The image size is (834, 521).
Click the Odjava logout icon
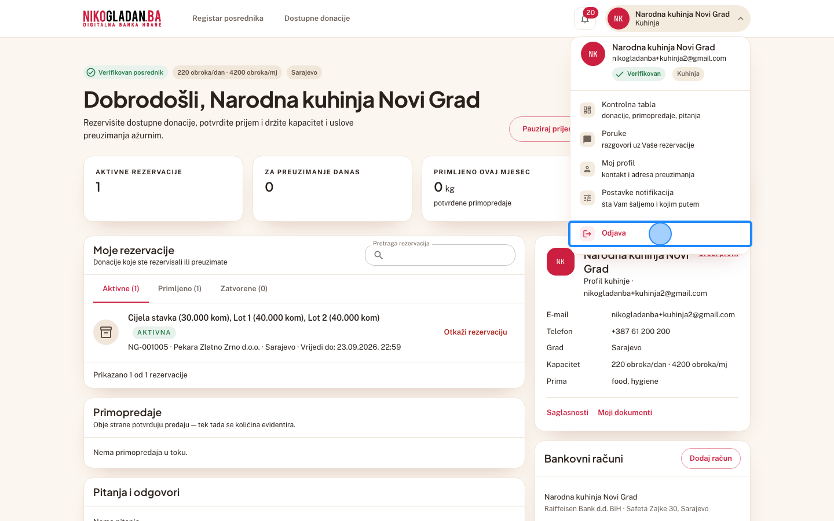coord(587,233)
